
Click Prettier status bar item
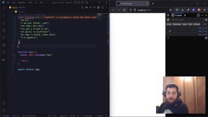tap(99, 116)
